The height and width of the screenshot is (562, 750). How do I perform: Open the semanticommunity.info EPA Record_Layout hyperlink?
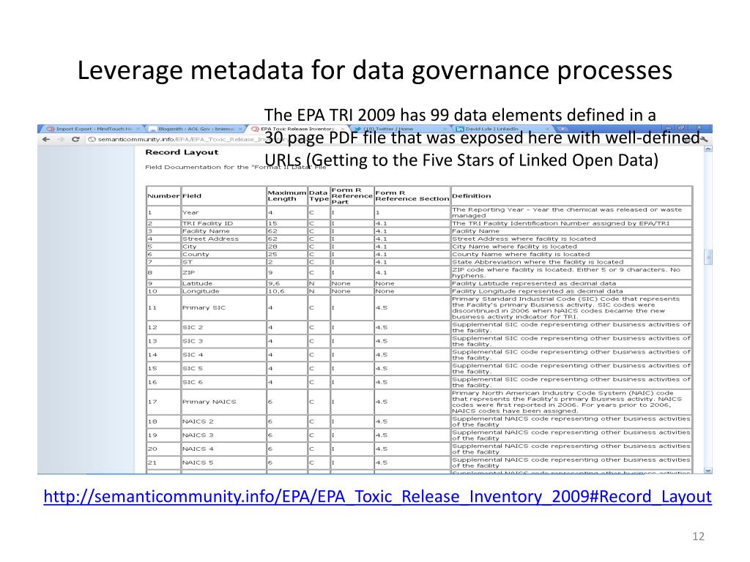click(377, 497)
